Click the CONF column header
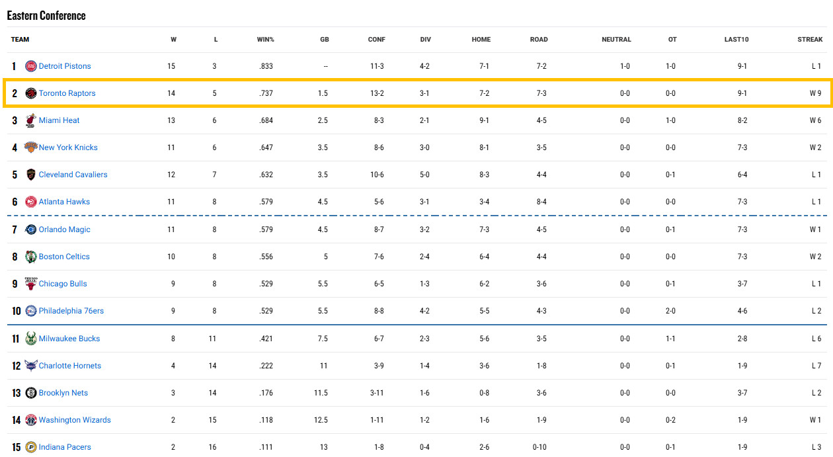This screenshot has width=833, height=457. click(x=376, y=40)
